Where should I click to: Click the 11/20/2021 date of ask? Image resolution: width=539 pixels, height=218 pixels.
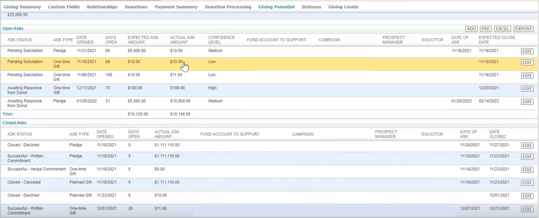click(470, 145)
